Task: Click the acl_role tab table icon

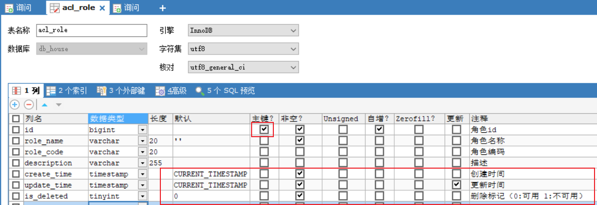Action: [55, 8]
